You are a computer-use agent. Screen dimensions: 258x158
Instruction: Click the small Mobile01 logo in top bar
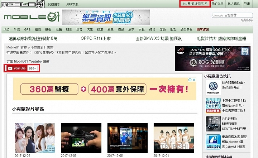tap(23, 4)
